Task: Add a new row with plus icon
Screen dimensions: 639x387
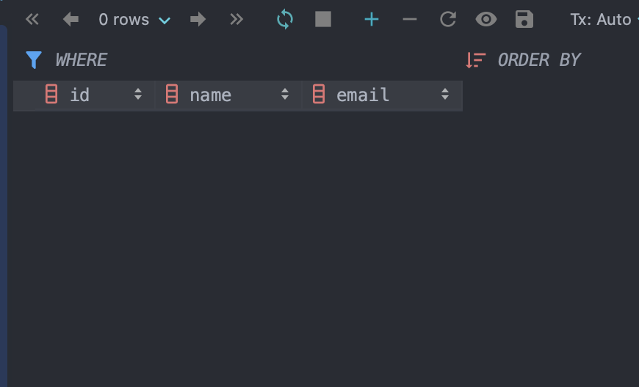Action: coord(372,20)
